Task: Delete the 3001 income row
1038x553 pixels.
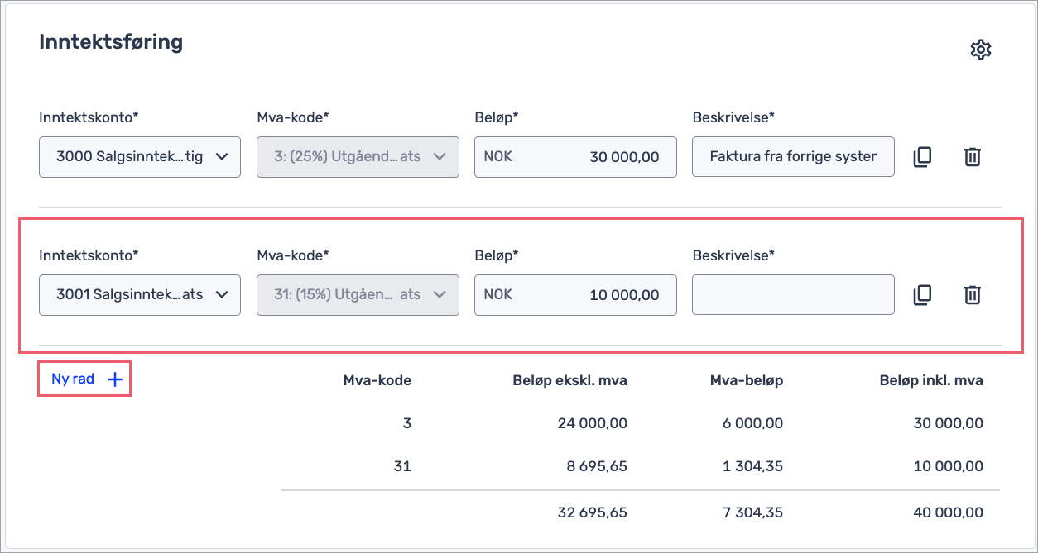Action: [x=973, y=294]
